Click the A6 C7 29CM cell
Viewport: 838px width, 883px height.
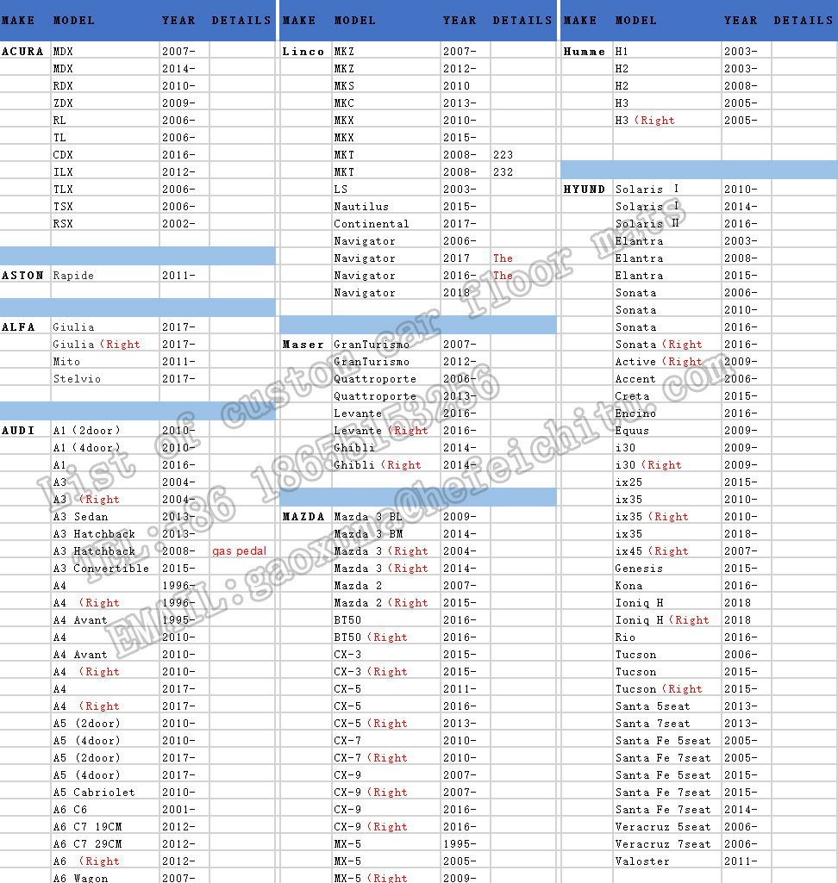(105, 843)
